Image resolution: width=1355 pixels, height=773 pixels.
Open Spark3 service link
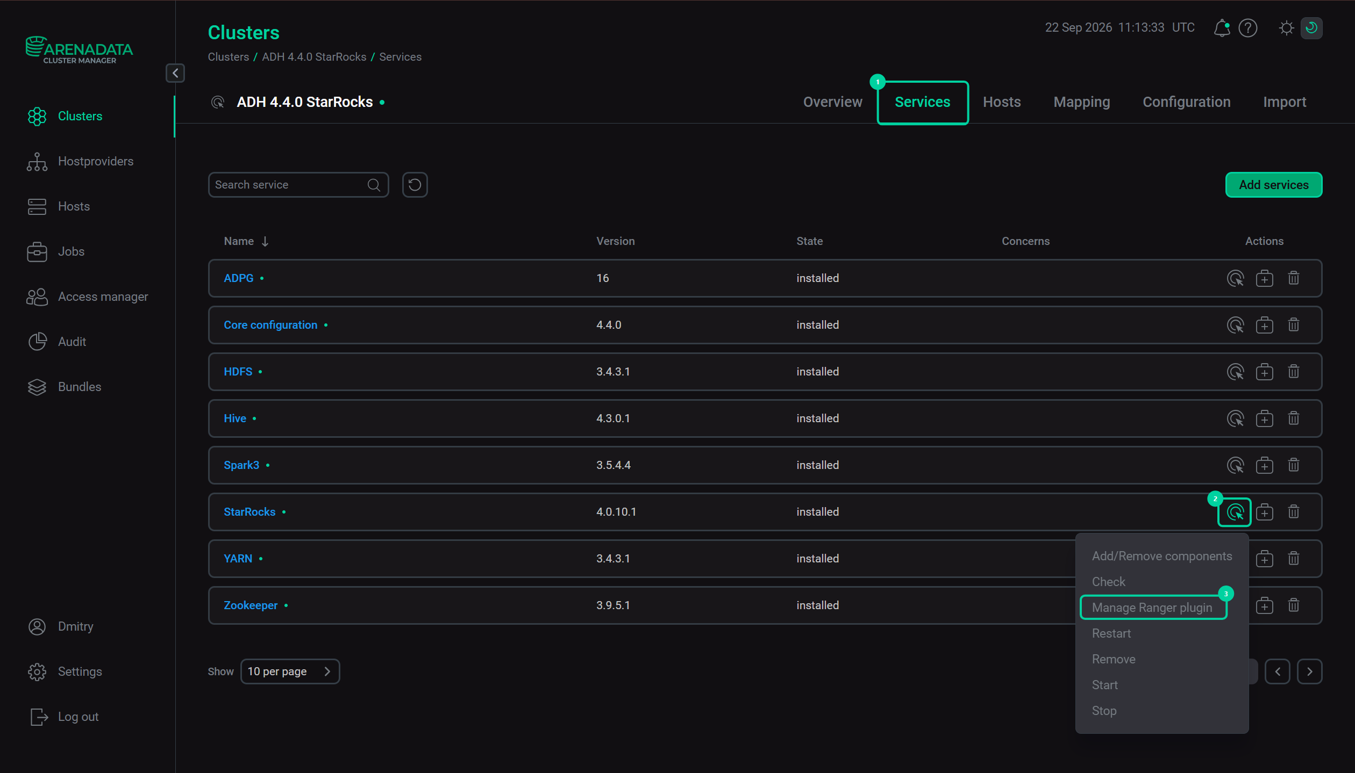coord(241,465)
